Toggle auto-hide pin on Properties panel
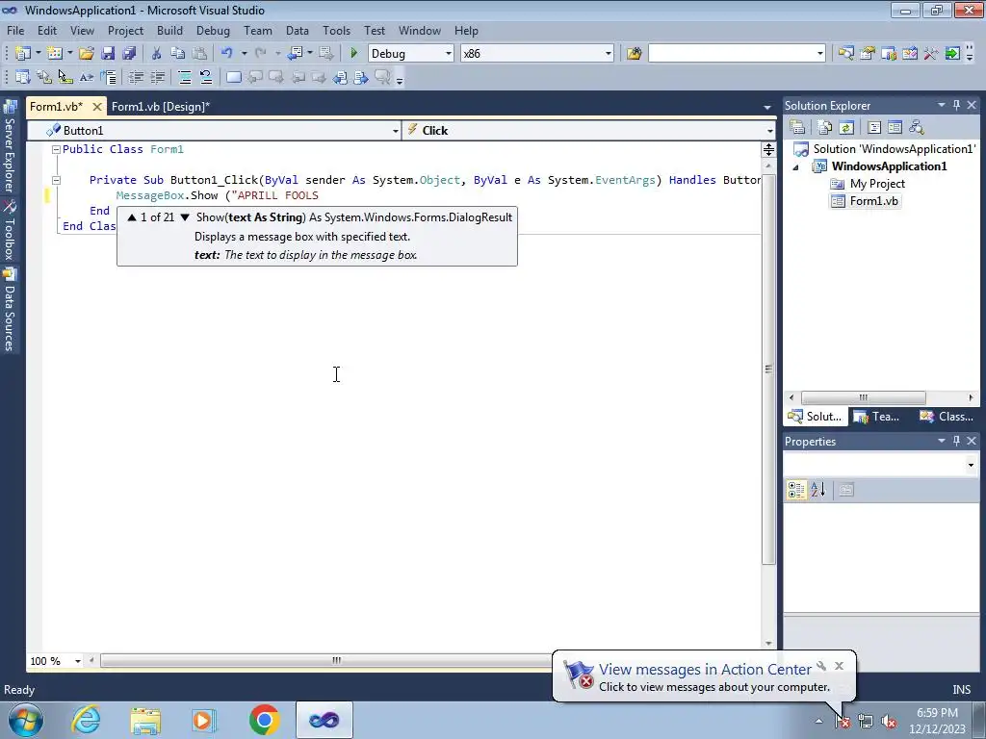Viewport: 986px width, 739px height. point(956,441)
